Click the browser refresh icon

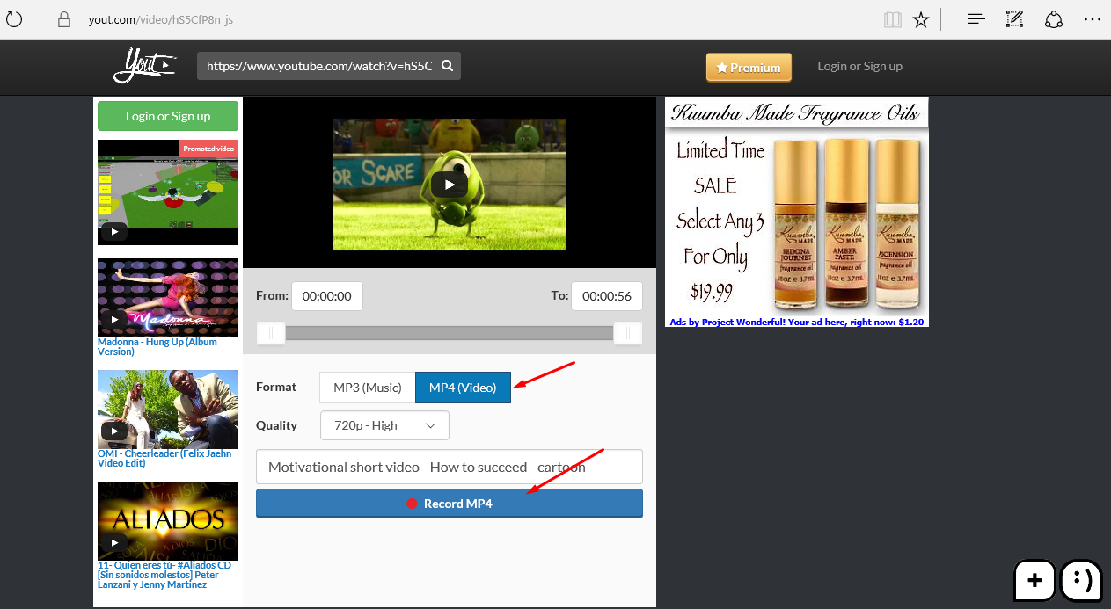(14, 19)
